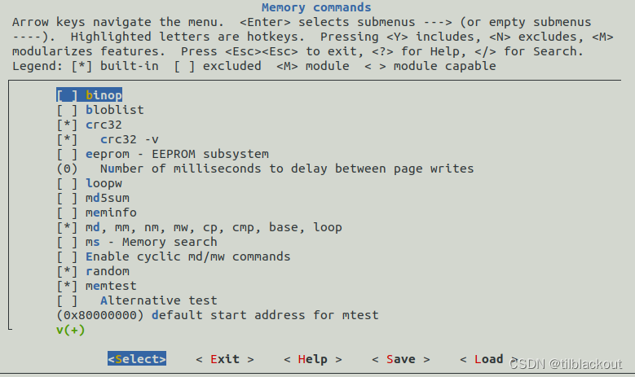Click the Select button
The height and width of the screenshot is (377, 635).
137,359
